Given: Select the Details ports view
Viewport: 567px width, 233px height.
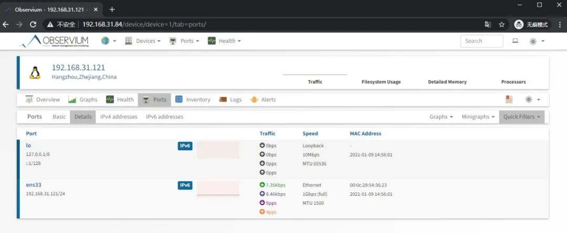Looking at the screenshot, I should (83, 117).
